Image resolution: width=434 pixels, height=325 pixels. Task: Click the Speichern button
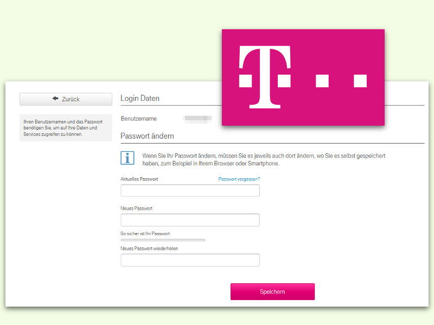pos(273,291)
